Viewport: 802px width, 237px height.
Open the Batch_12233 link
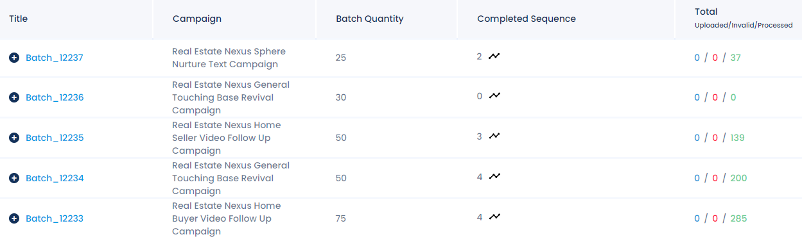pyautogui.click(x=55, y=218)
